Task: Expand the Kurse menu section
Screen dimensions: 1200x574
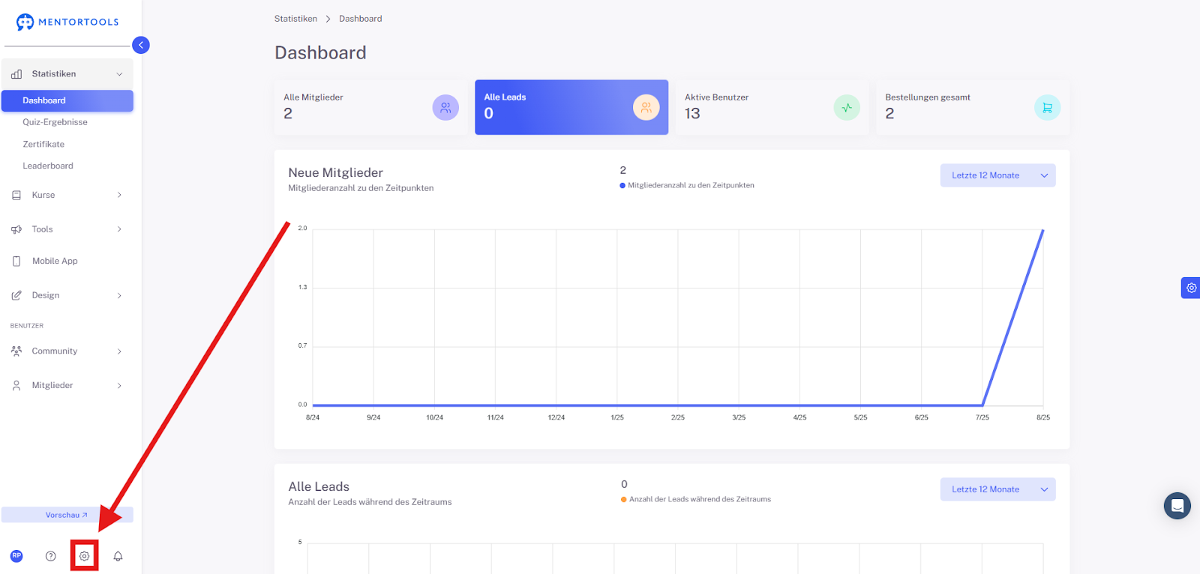Action: 67,195
